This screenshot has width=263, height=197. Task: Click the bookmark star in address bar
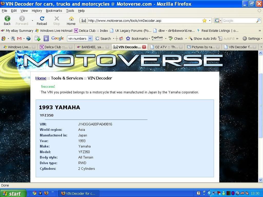(x=204, y=21)
